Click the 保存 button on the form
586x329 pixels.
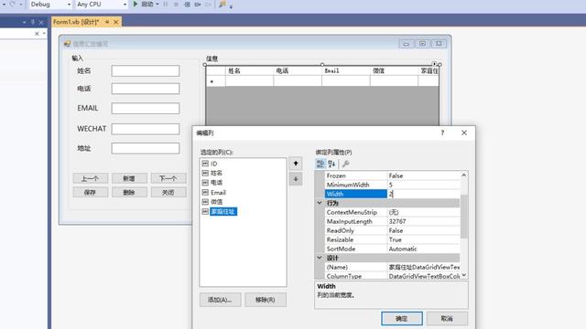91,193
